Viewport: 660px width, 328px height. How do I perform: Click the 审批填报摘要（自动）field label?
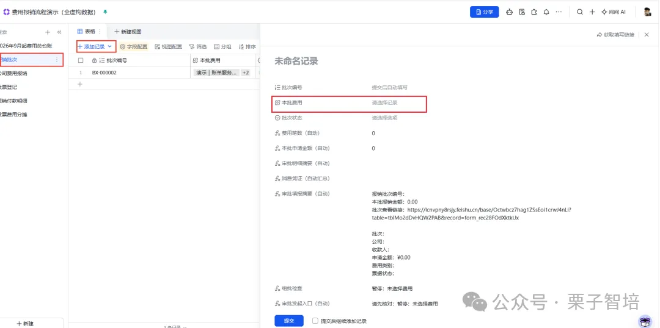(306, 194)
